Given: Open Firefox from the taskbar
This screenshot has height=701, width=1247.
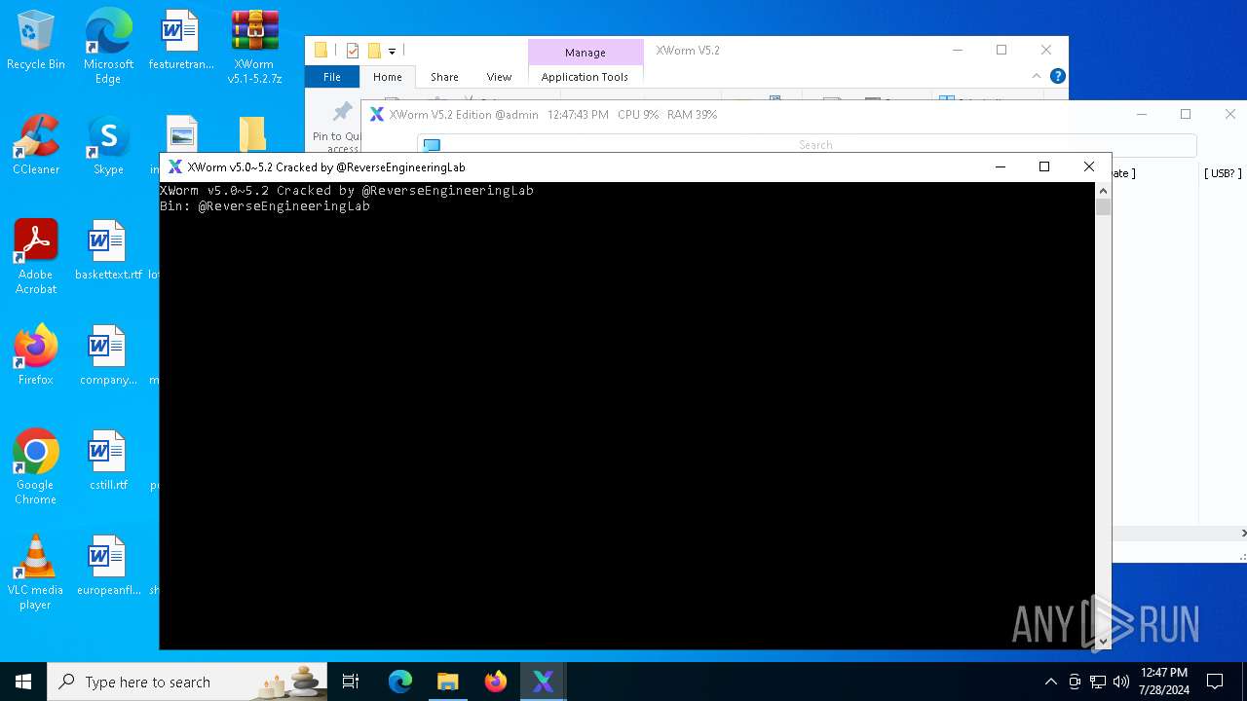Looking at the screenshot, I should (x=496, y=682).
